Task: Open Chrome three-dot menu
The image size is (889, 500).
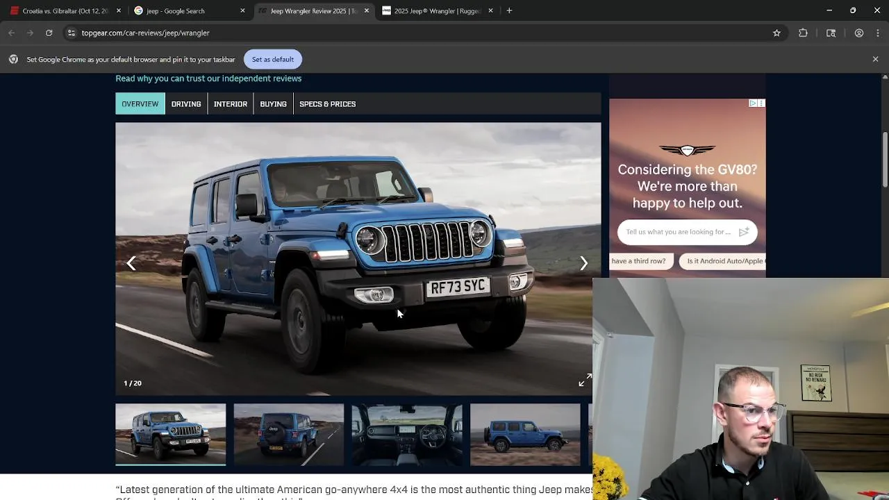Action: 878,33
